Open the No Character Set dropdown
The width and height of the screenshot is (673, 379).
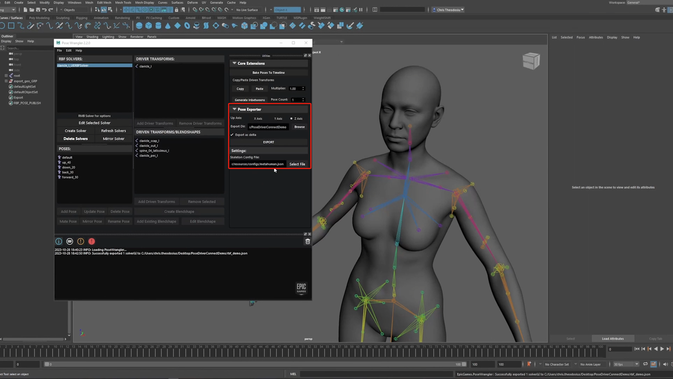557,364
